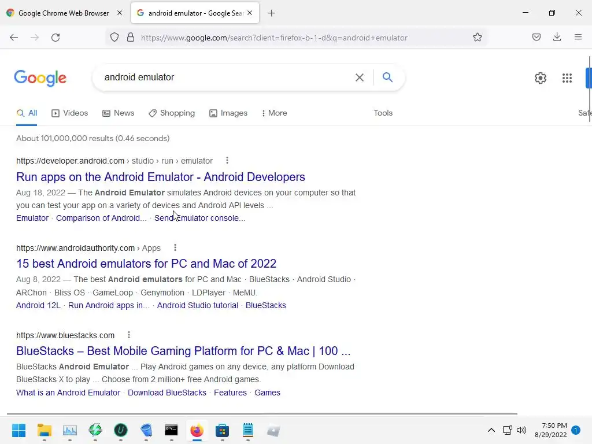Open the notification badge in taskbar
592x444 pixels.
(x=576, y=430)
